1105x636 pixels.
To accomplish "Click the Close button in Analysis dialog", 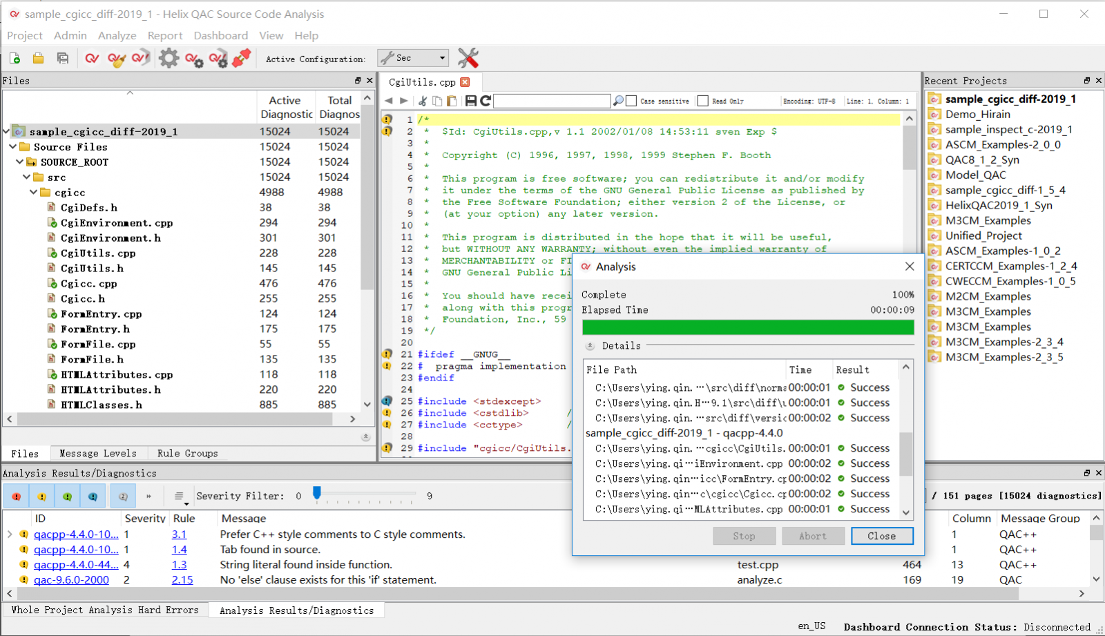I will click(882, 536).
